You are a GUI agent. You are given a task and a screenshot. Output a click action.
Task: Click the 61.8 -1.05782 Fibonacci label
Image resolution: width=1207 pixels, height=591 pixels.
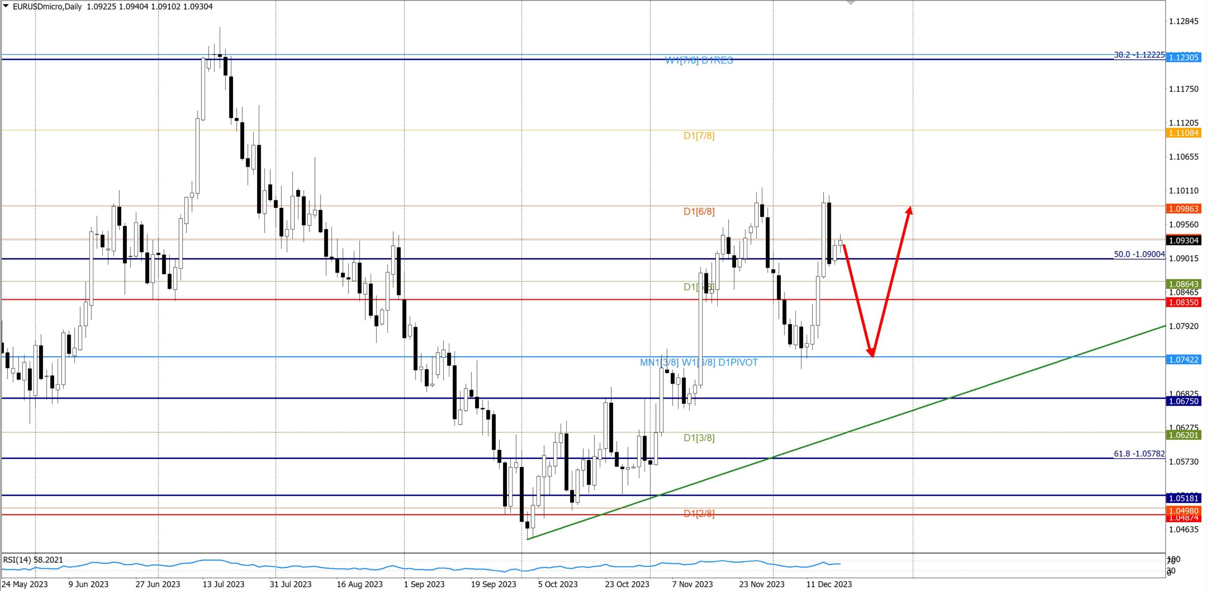pyautogui.click(x=1139, y=453)
